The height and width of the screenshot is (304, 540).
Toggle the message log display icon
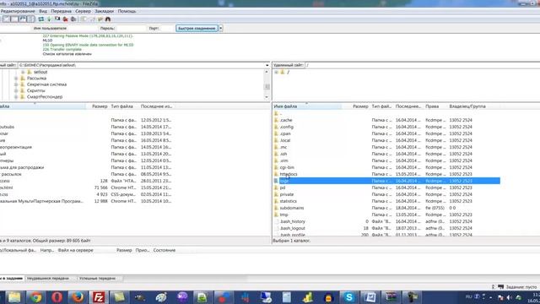[x=6, y=19]
